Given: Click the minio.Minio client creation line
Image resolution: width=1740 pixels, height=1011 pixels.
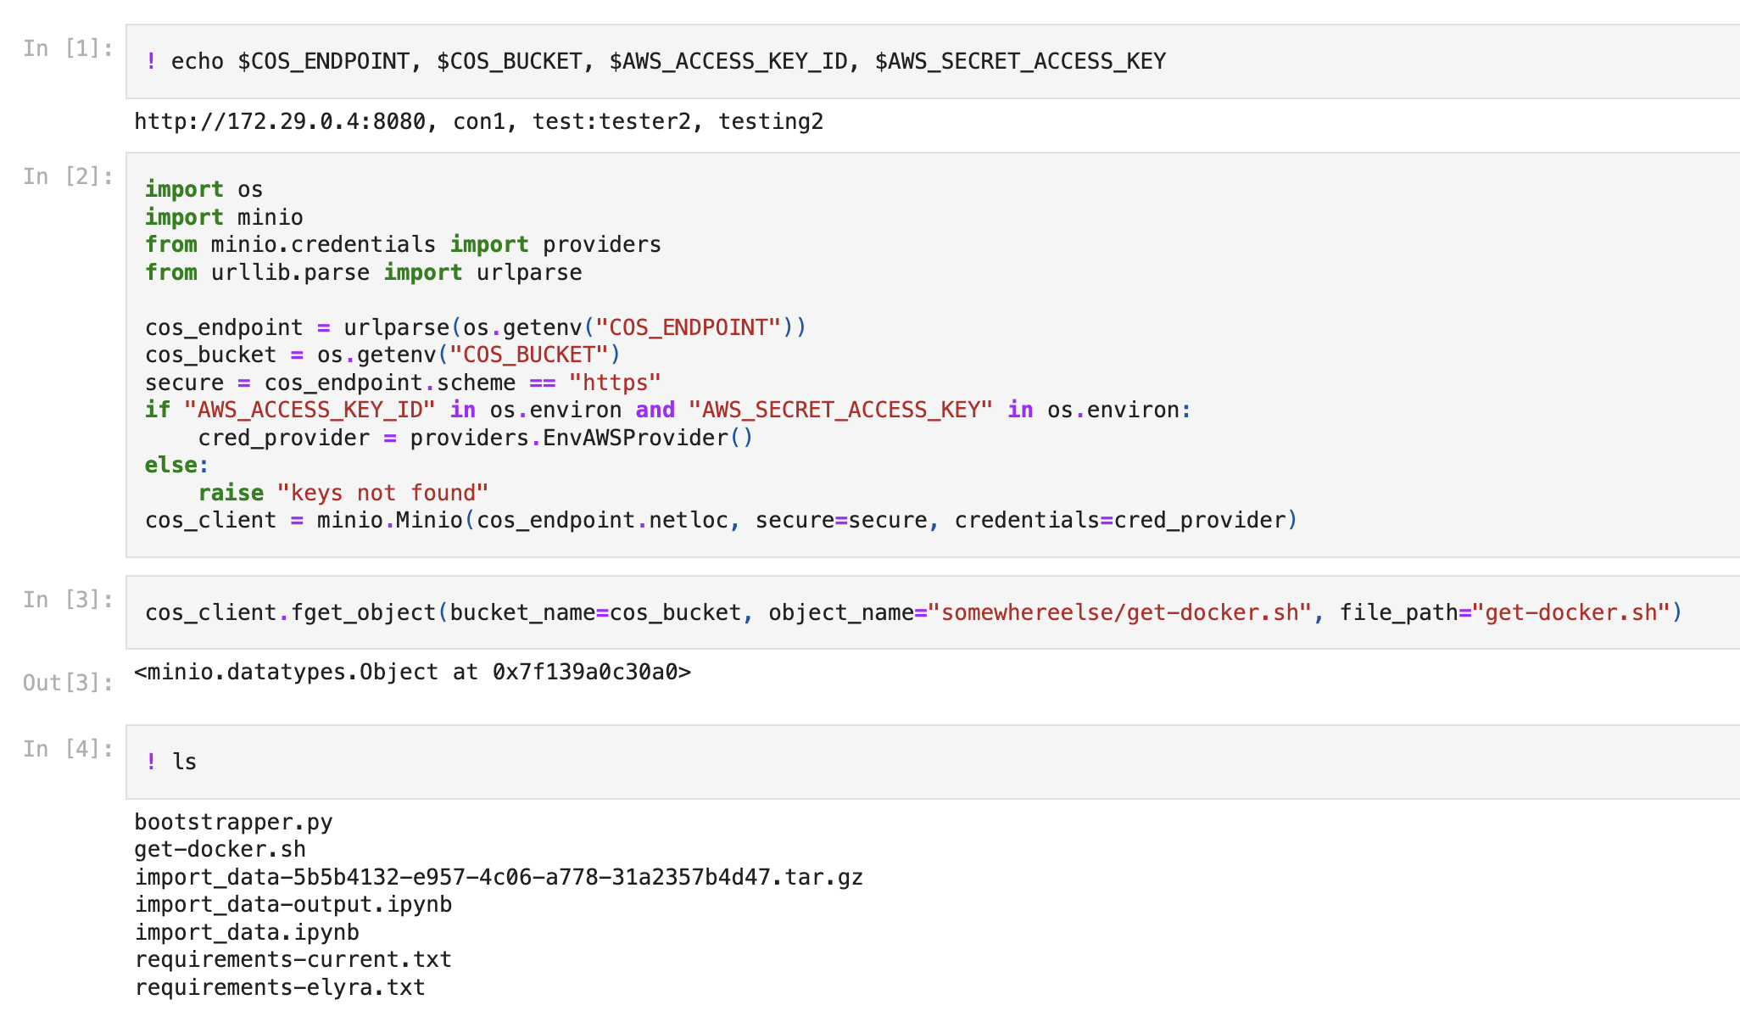Looking at the screenshot, I should click(x=721, y=520).
